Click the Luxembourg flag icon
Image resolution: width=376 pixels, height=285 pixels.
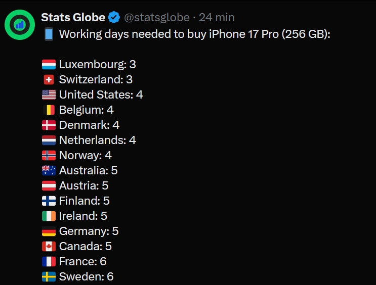pyautogui.click(x=49, y=65)
